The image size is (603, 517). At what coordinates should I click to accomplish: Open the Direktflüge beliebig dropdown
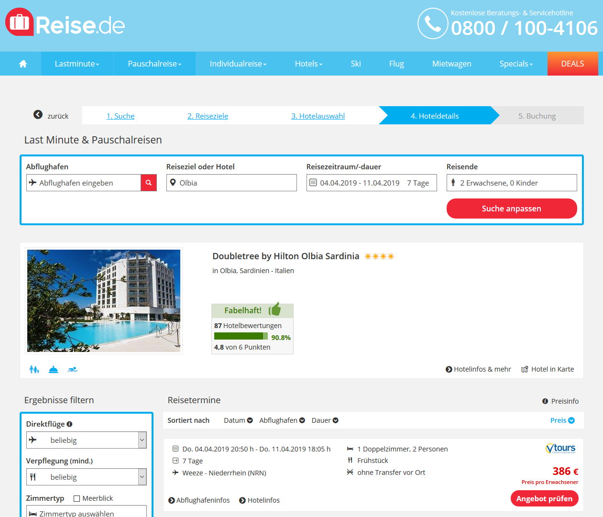pos(87,440)
